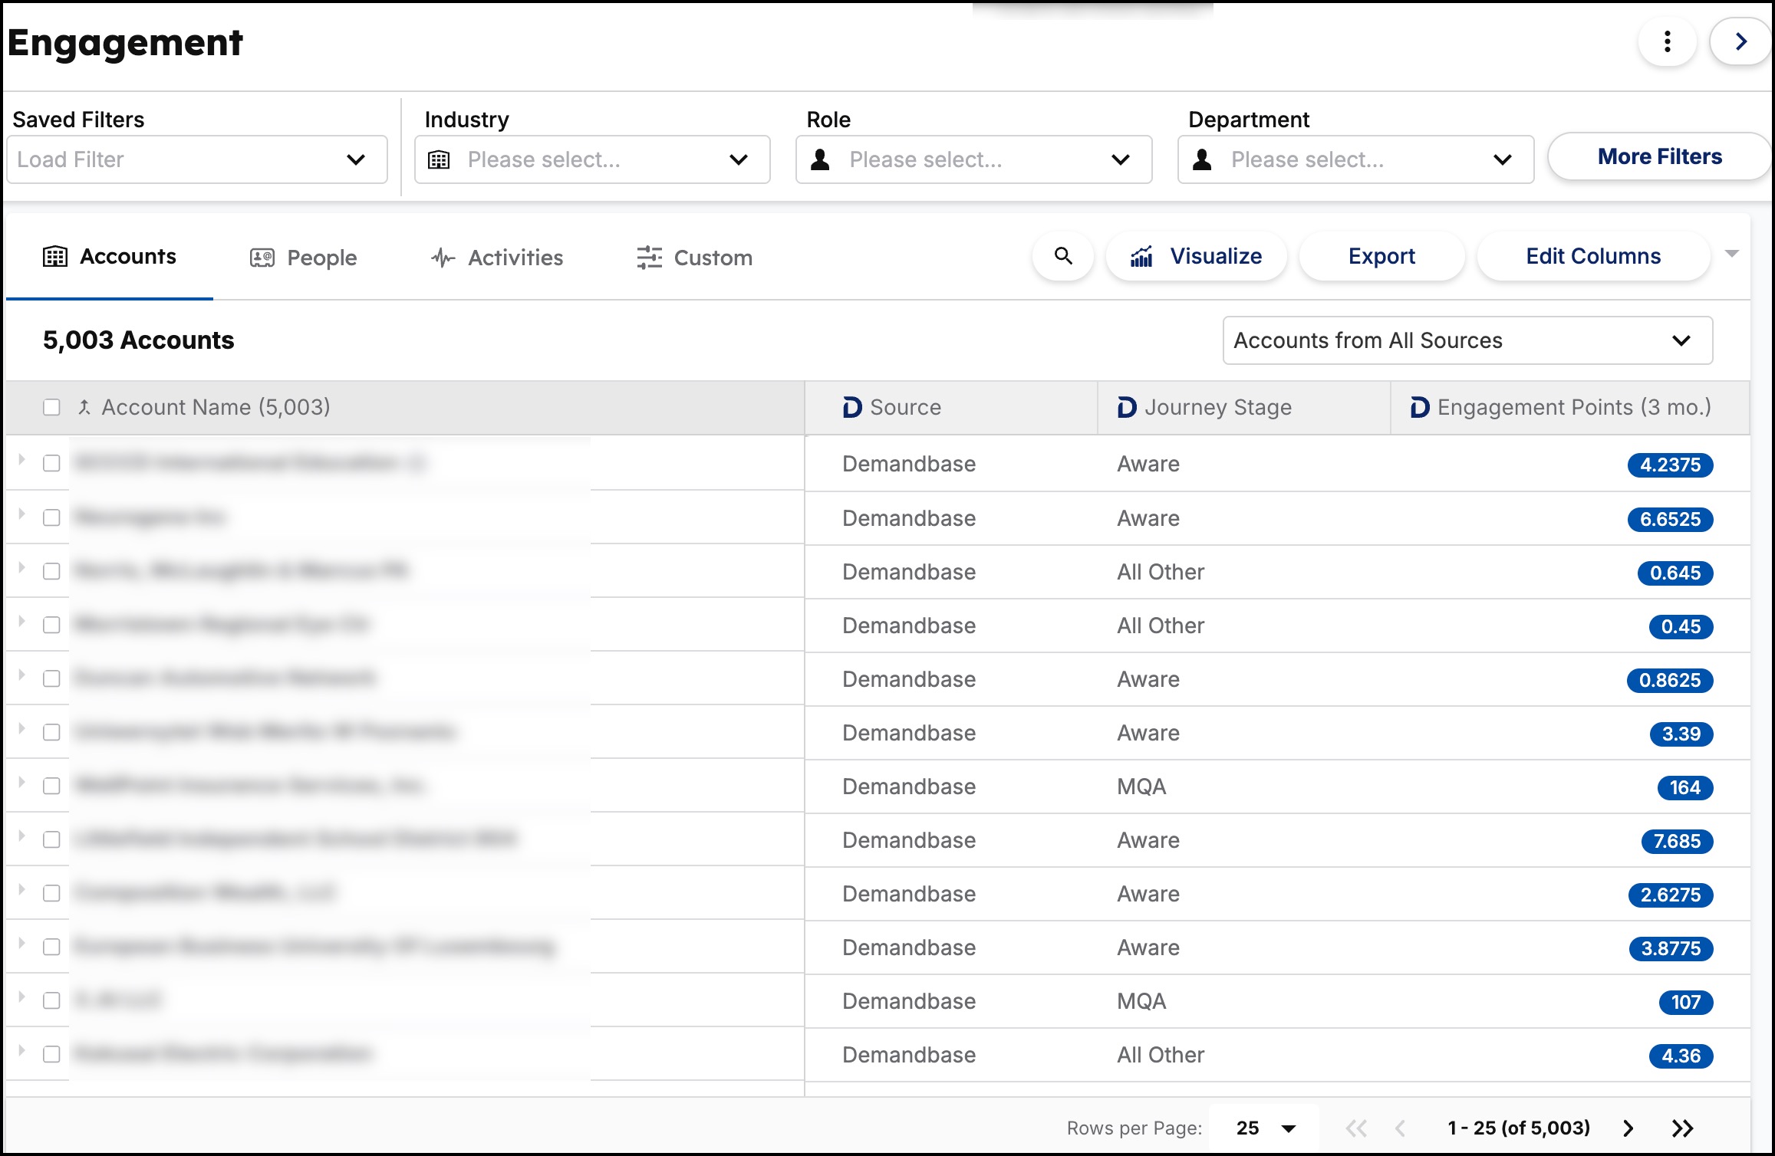This screenshot has width=1775, height=1156.
Task: Click the Activities pulse icon
Action: tap(443, 258)
